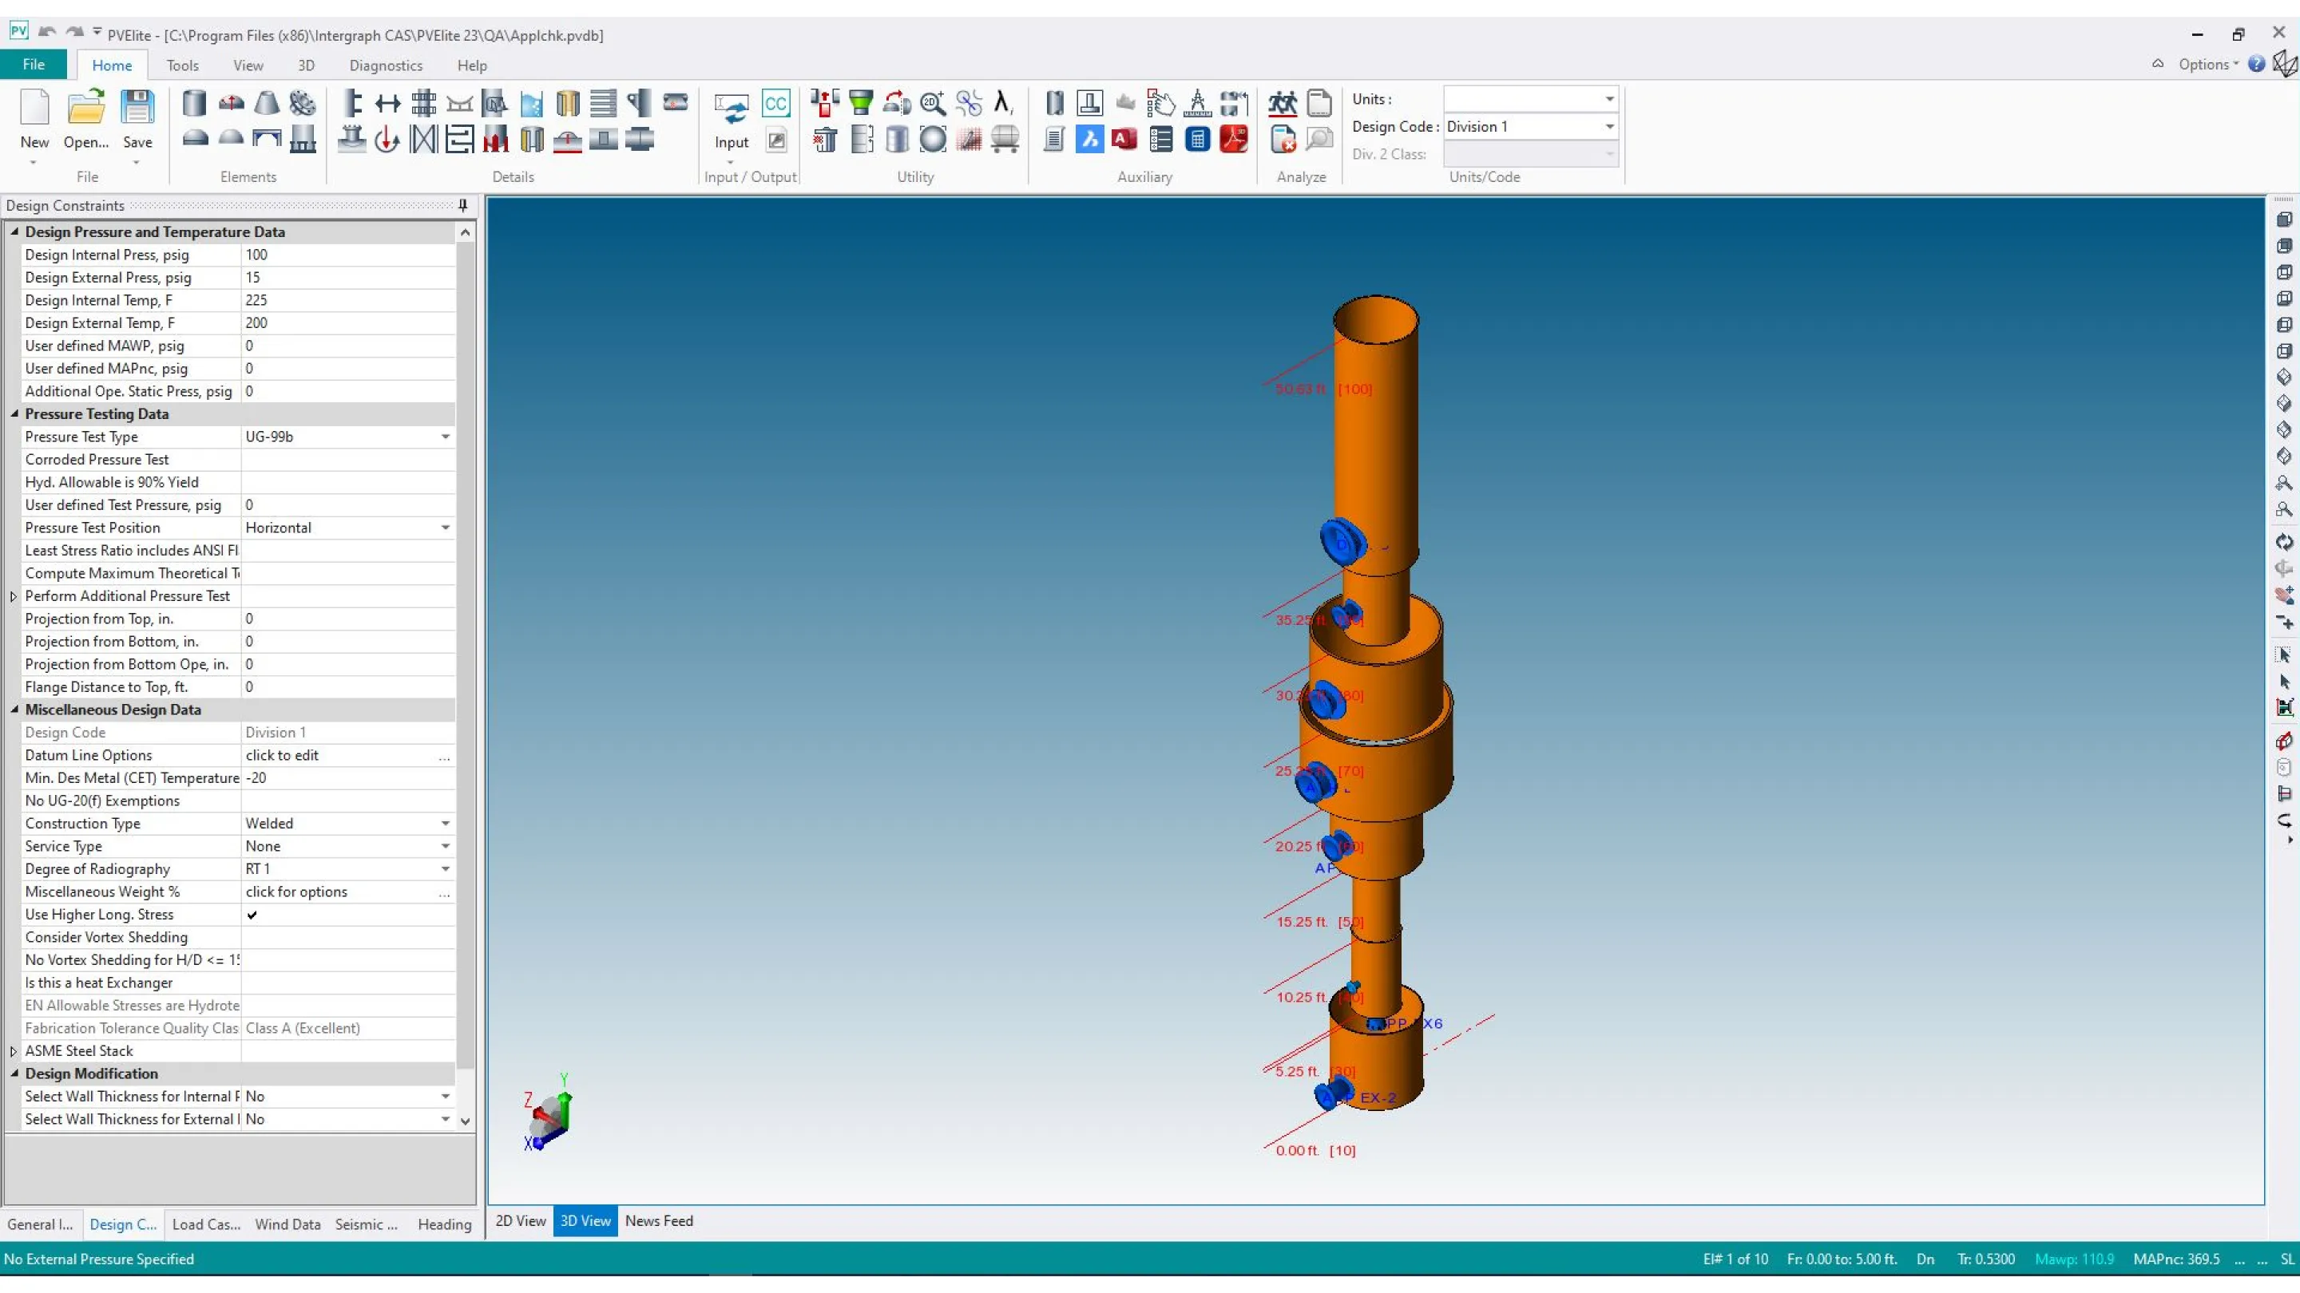The height and width of the screenshot is (1293, 2300).
Task: Insert a Saddle support detail
Action: click(461, 103)
